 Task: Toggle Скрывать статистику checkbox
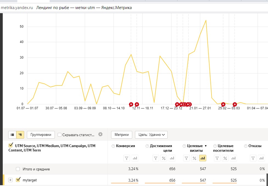click(x=60, y=135)
